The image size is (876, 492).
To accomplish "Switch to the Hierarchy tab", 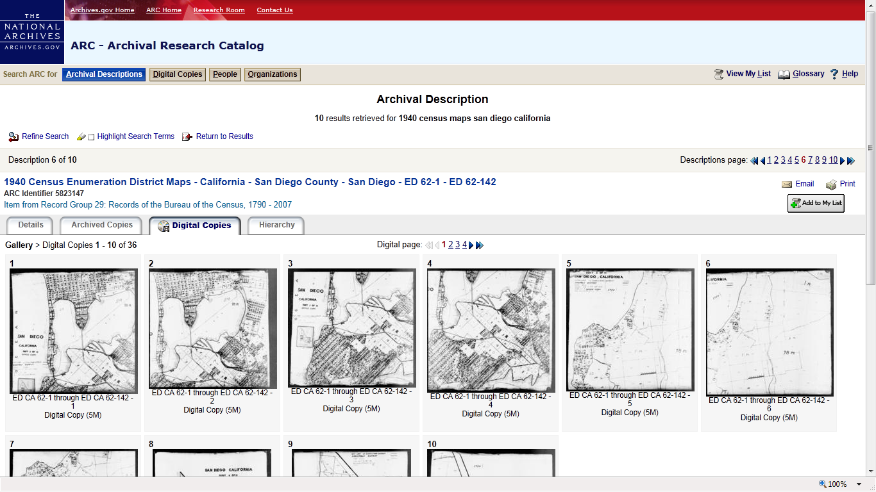I will 276,225.
